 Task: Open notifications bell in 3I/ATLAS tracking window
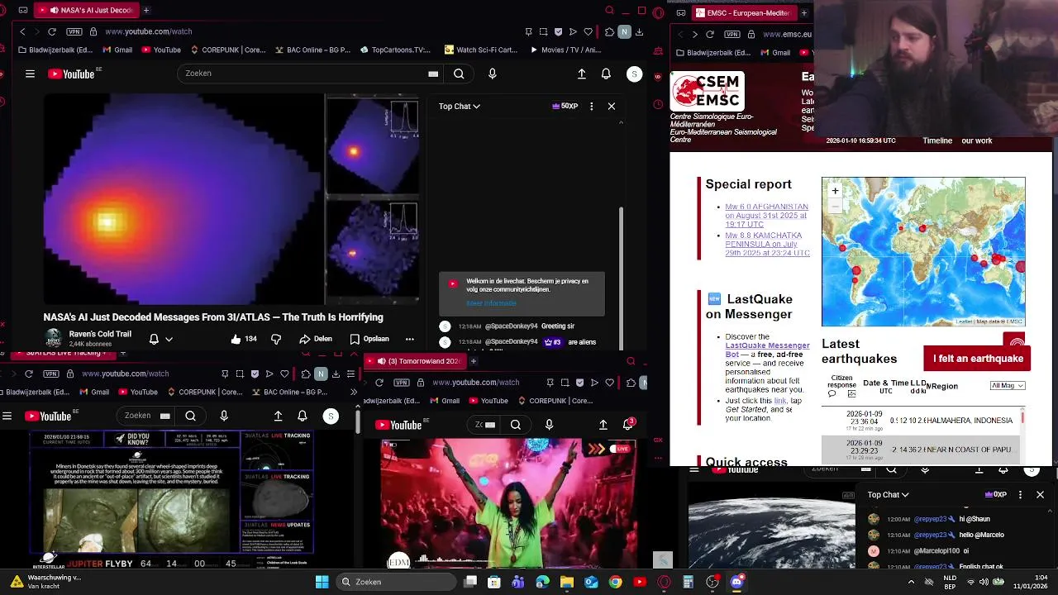point(303,416)
